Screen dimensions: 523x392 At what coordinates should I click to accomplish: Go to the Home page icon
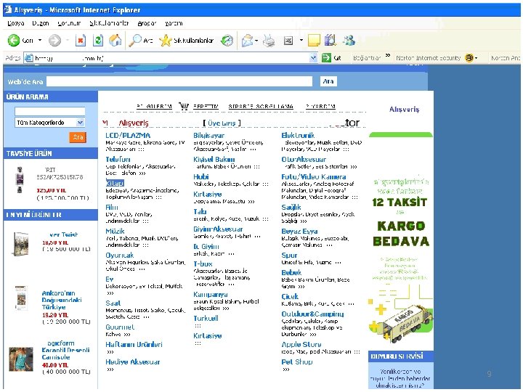click(115, 41)
